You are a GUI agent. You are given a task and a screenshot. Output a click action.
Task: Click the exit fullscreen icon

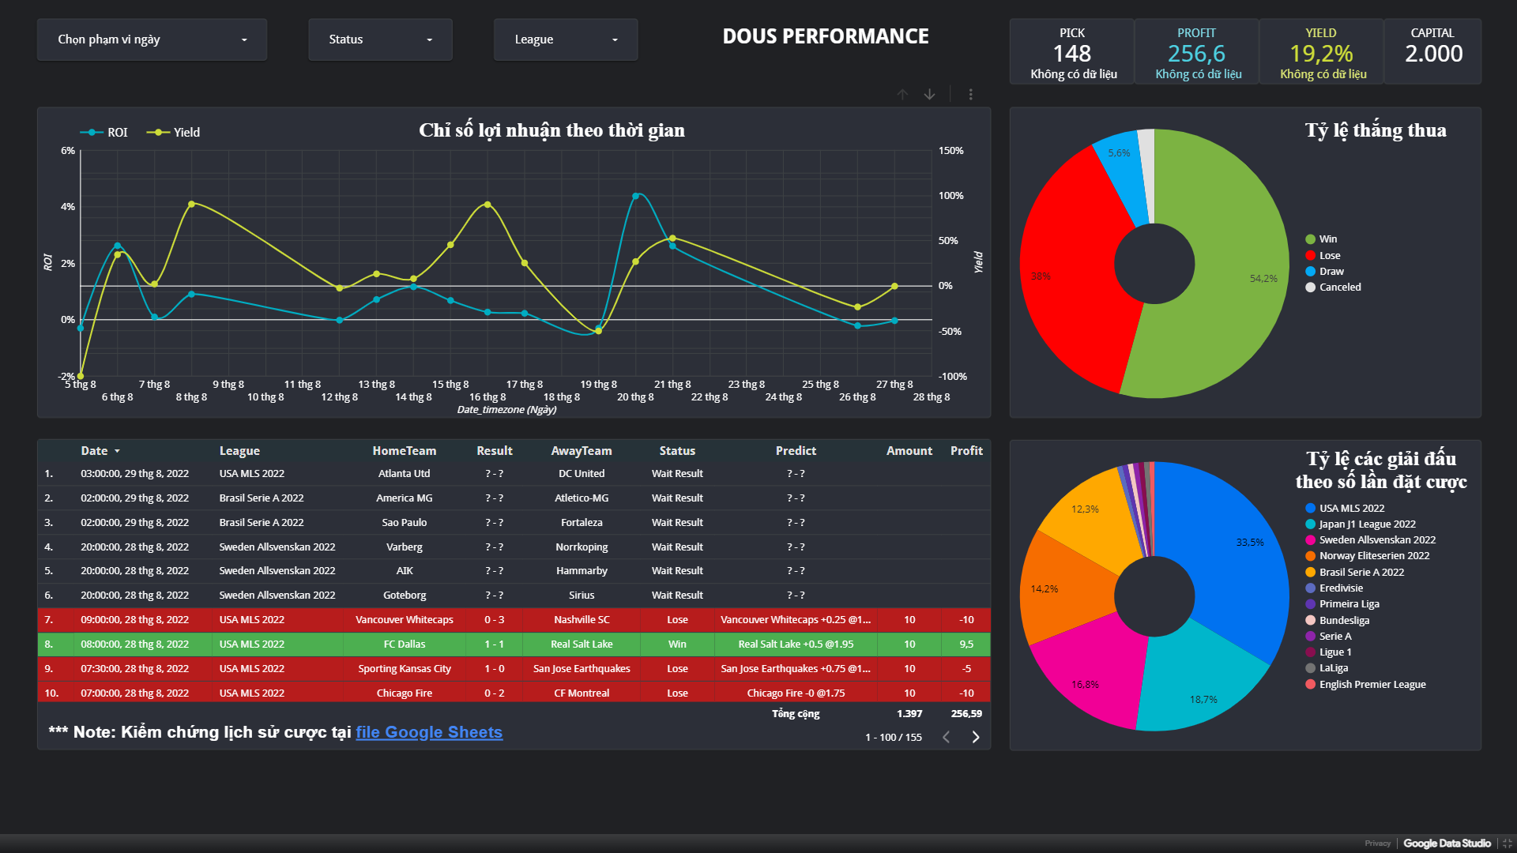click(1507, 844)
